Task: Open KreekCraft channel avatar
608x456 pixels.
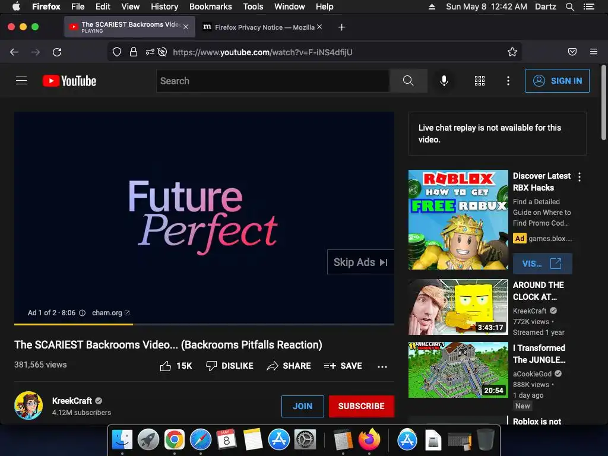Action: click(28, 406)
